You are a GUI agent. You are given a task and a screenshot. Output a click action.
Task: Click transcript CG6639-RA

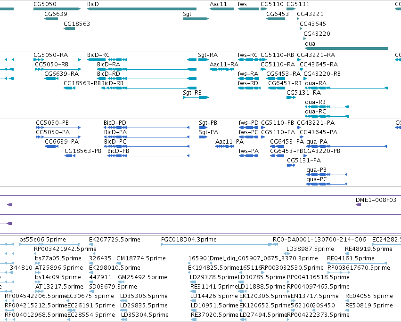coord(51,79)
